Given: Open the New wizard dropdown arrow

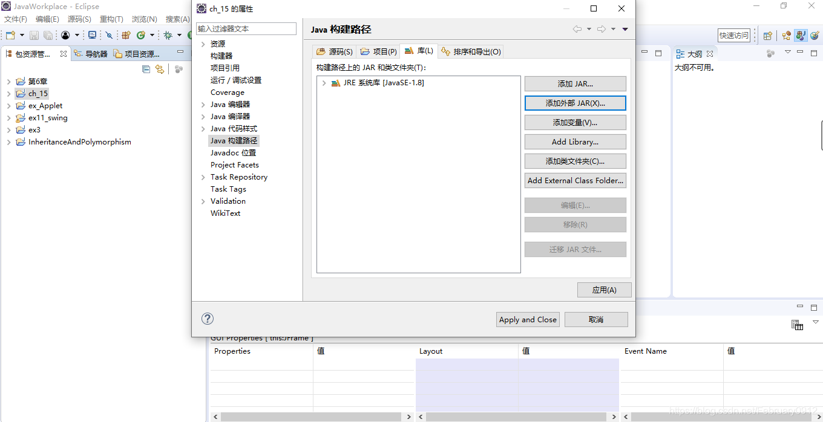Looking at the screenshot, I should pos(22,36).
